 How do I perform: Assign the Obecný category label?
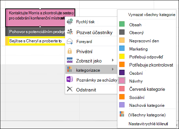(x=136, y=33)
